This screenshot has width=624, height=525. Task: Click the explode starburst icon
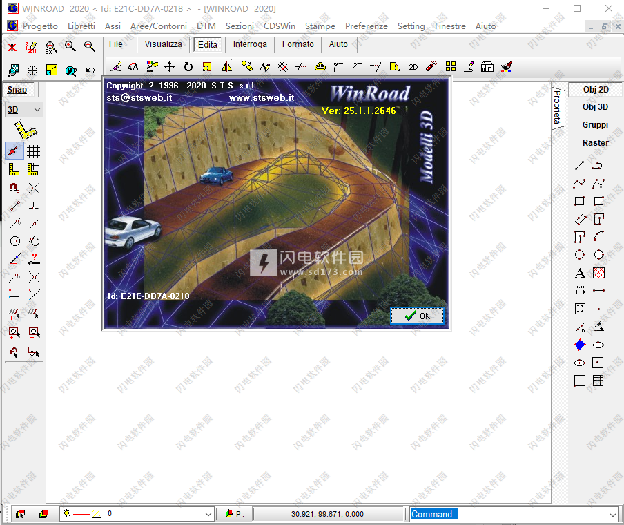282,66
